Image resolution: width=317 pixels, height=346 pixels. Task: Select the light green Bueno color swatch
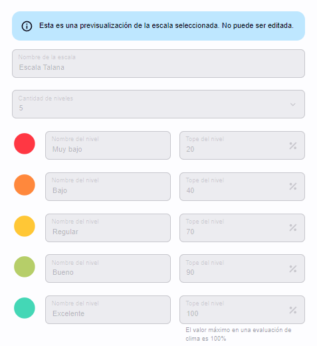coord(25,267)
